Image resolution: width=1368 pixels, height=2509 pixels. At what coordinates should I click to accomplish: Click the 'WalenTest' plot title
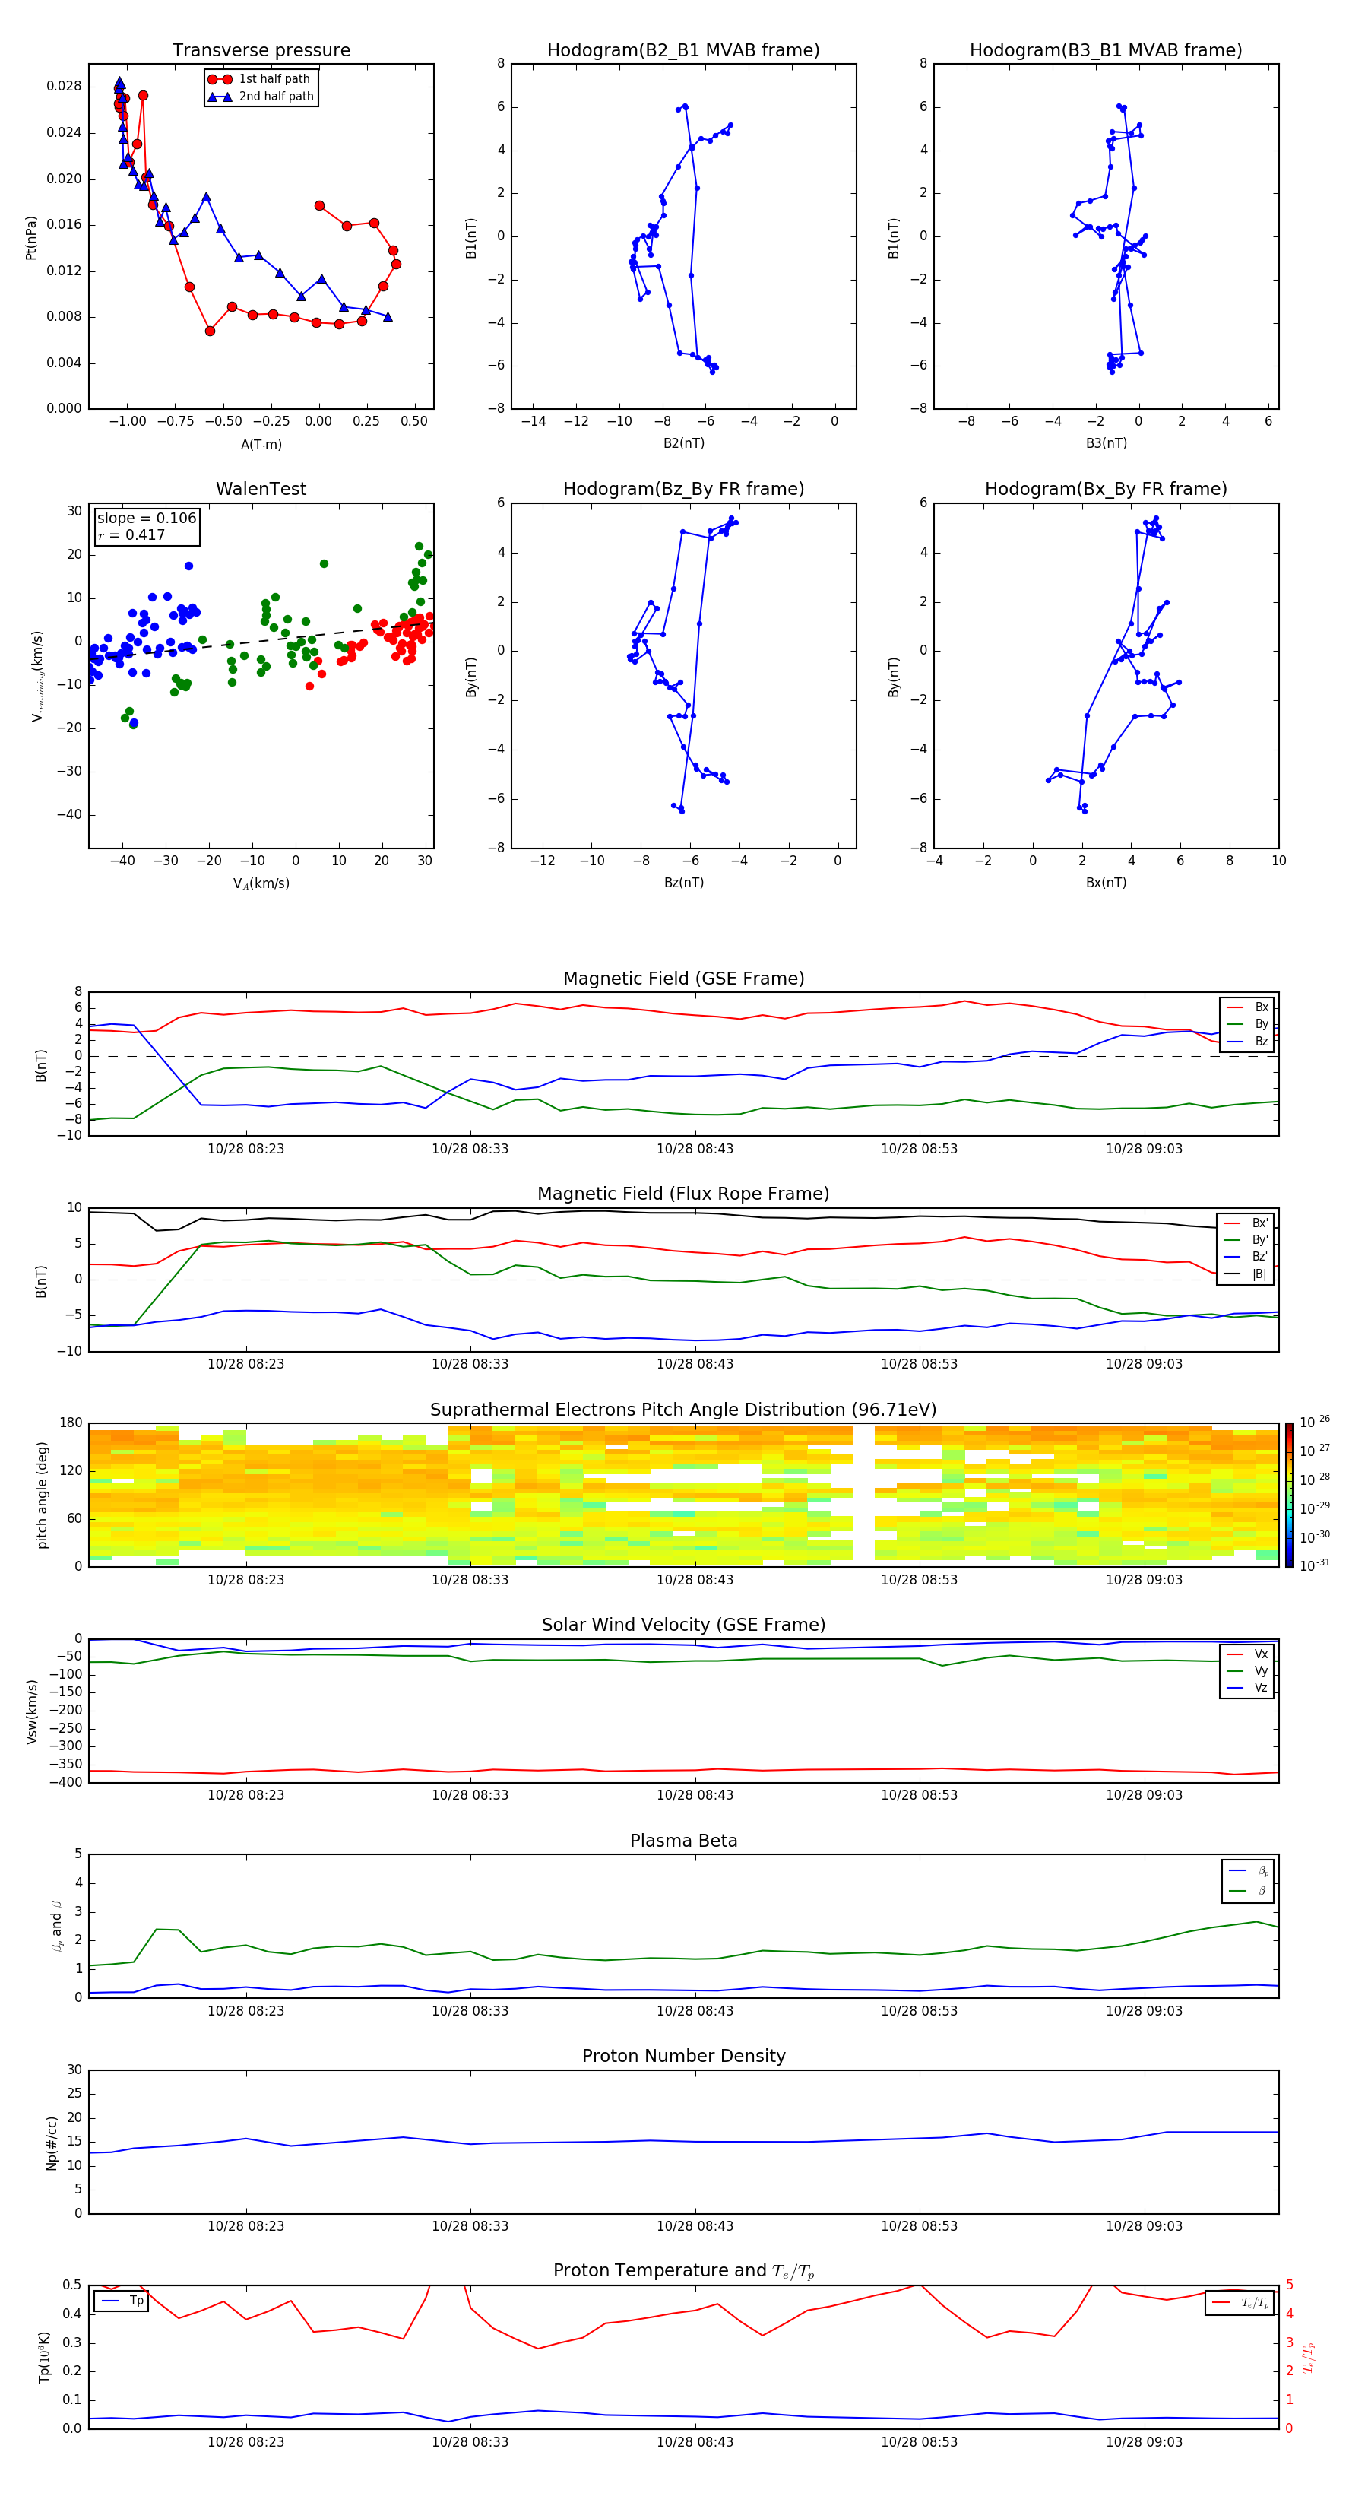pos(261,489)
